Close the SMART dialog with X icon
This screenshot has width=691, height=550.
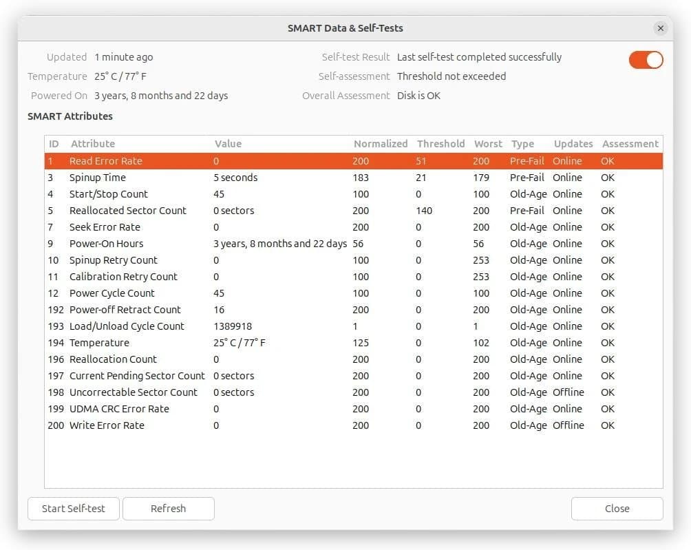point(660,28)
